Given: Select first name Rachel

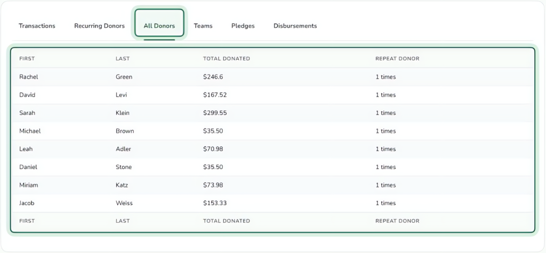Looking at the screenshot, I should click(x=29, y=77).
